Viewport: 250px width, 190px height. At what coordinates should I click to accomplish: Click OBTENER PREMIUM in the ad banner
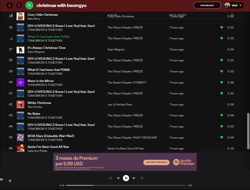tap(156, 162)
